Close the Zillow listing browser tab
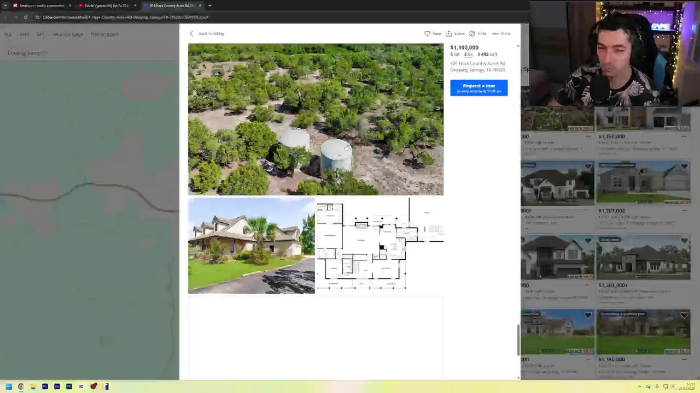 [x=200, y=5]
